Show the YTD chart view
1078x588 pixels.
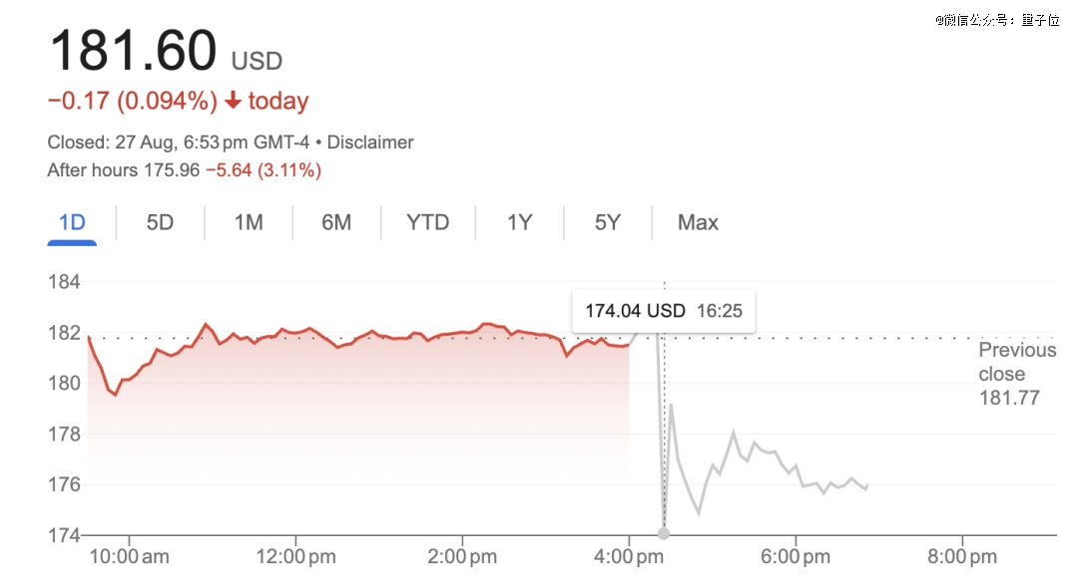[427, 222]
